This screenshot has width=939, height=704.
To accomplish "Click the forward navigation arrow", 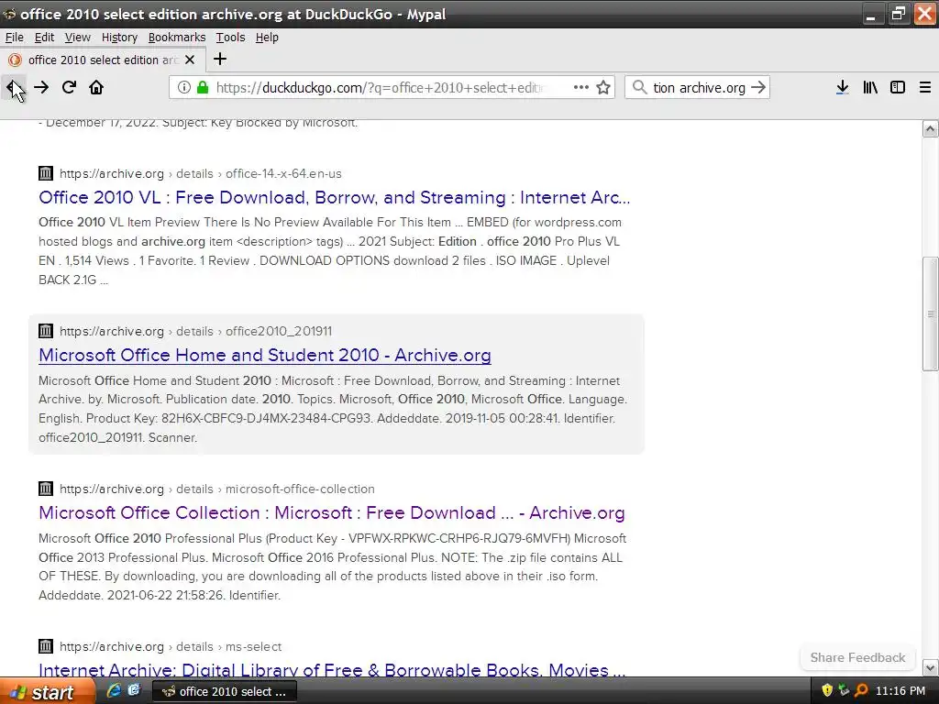I will pyautogui.click(x=41, y=87).
